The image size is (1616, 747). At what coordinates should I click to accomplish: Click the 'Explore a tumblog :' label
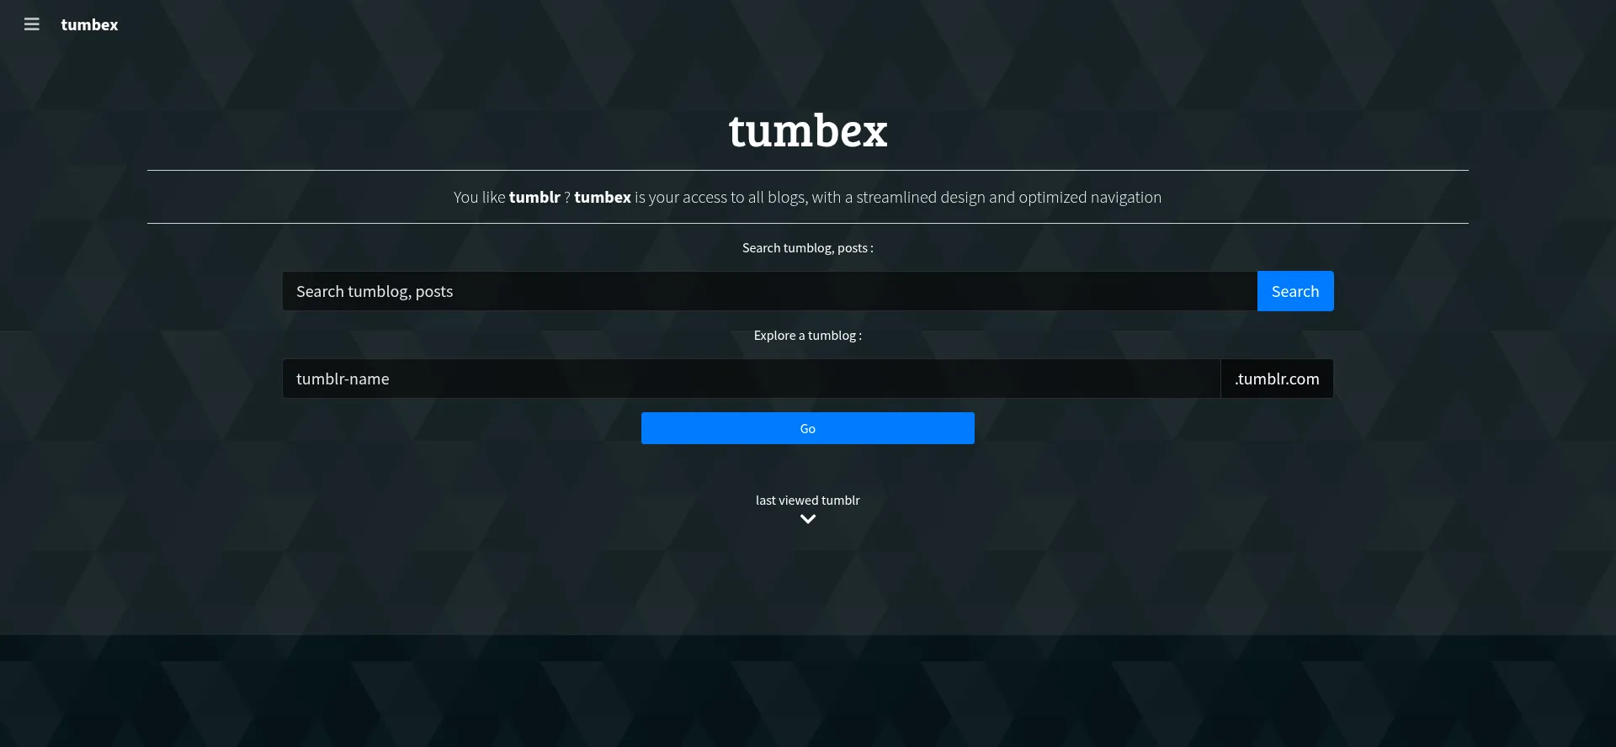click(x=808, y=335)
